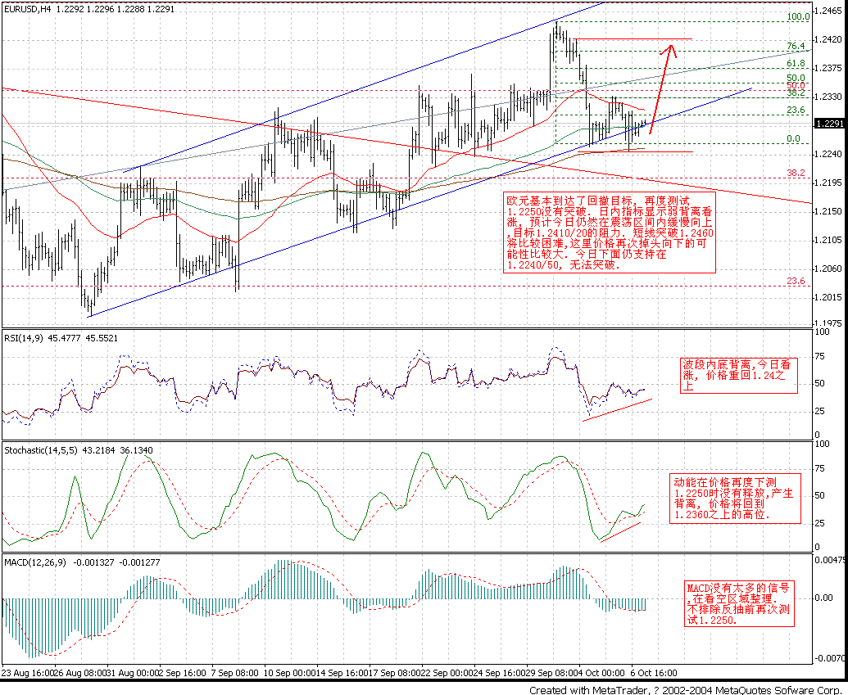The width and height of the screenshot is (848, 695).
Task: Click the 25 level on the RSI scale
Action: point(820,411)
